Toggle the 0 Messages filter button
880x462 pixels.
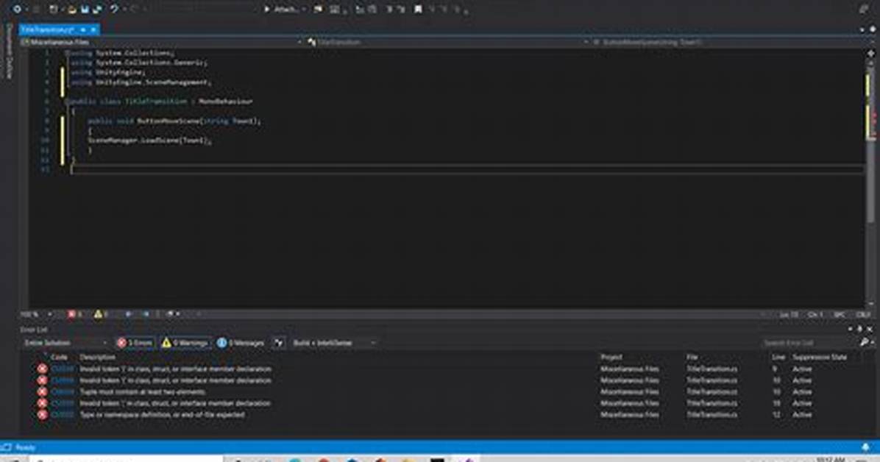coord(241,342)
